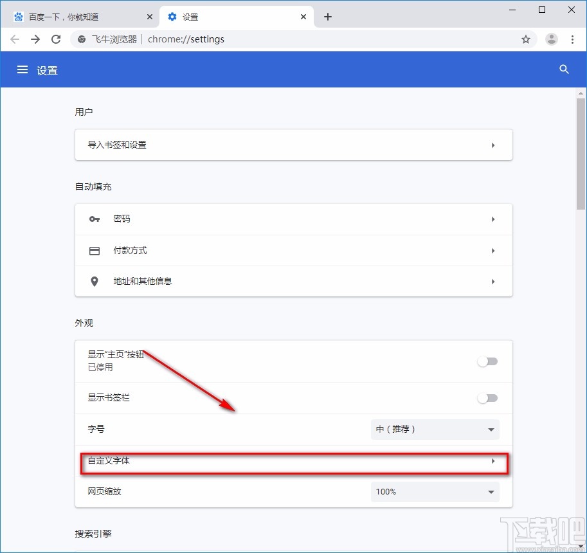587x553 pixels.
Task: Open the 网页缩放 dropdown at 100%
Action: point(435,491)
